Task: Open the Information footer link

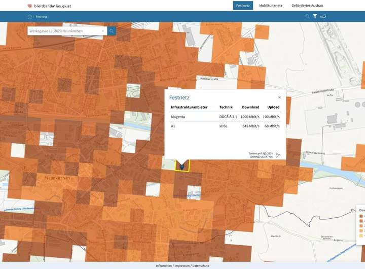Action: click(x=164, y=265)
